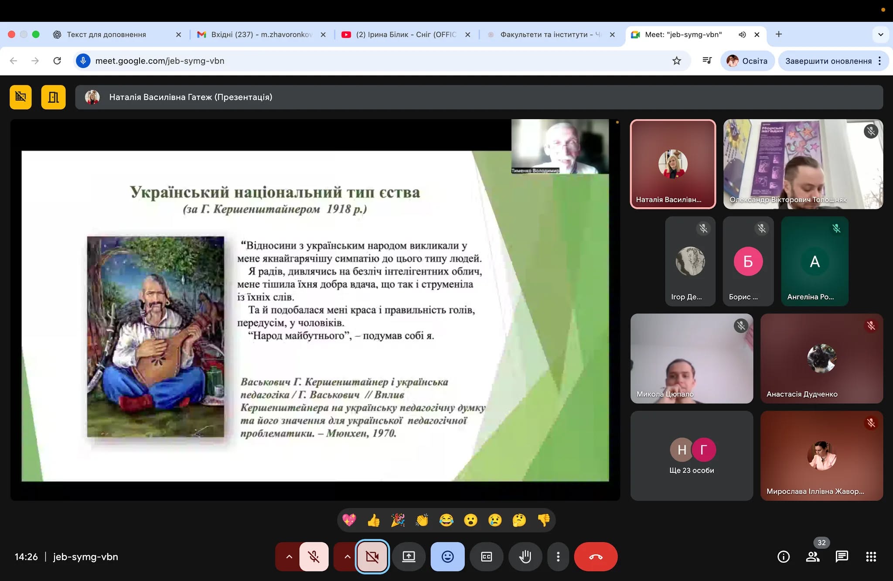Toggle closed captions CC button
Viewport: 893px width, 581px height.
pyautogui.click(x=487, y=557)
